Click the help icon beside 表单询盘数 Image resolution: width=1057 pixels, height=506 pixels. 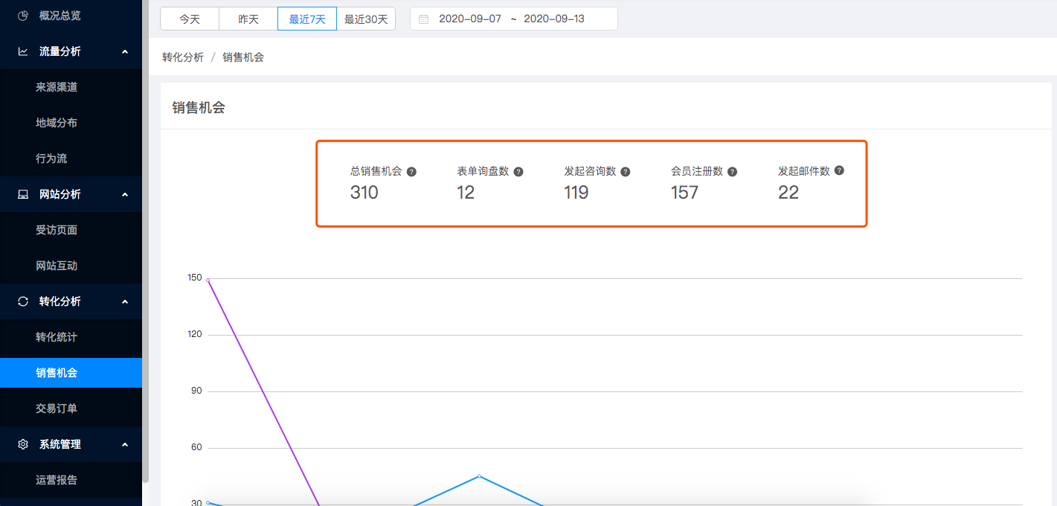(x=518, y=171)
